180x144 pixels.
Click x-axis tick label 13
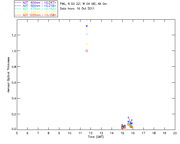[101, 133]
